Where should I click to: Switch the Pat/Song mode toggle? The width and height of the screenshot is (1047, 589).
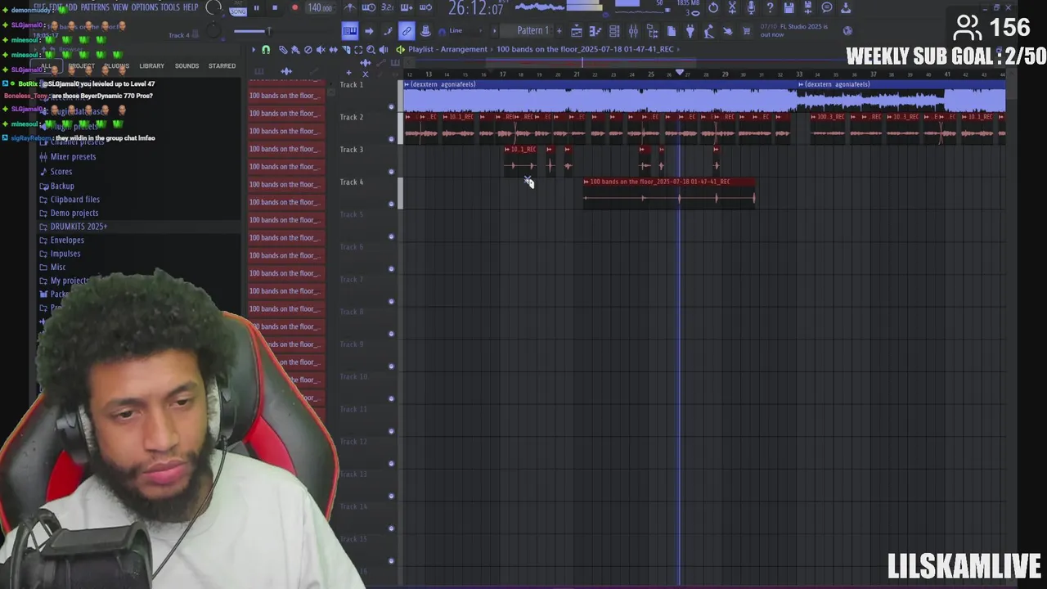tap(238, 9)
